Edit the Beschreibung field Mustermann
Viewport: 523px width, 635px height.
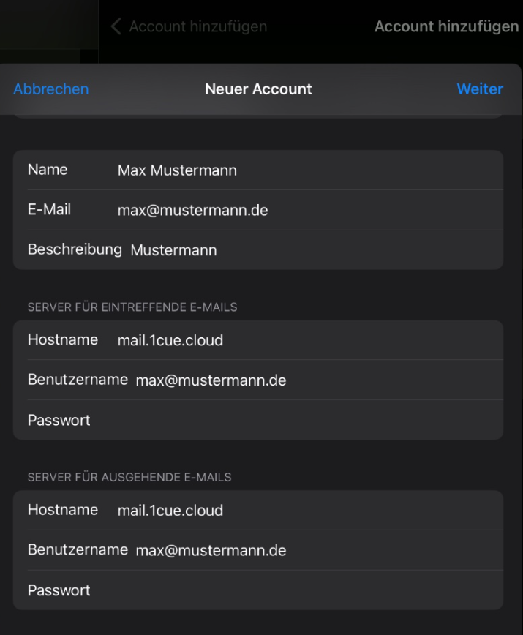coord(258,250)
